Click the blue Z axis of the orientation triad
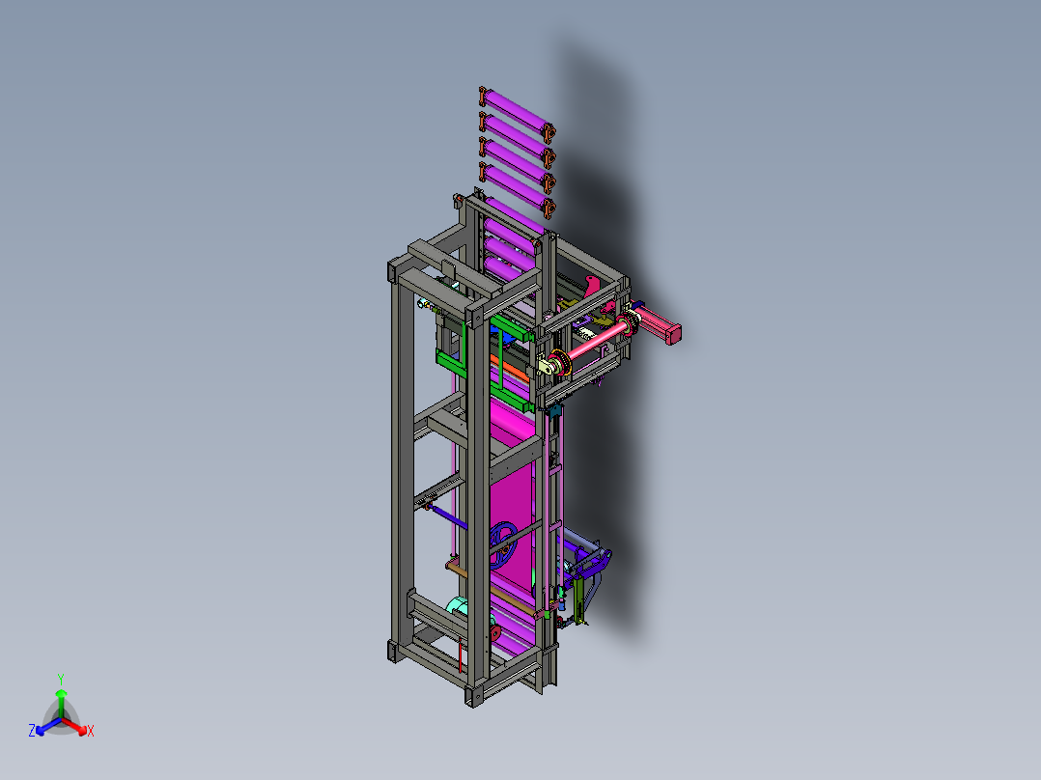Viewport: 1041px width, 780px height. [x=48, y=726]
